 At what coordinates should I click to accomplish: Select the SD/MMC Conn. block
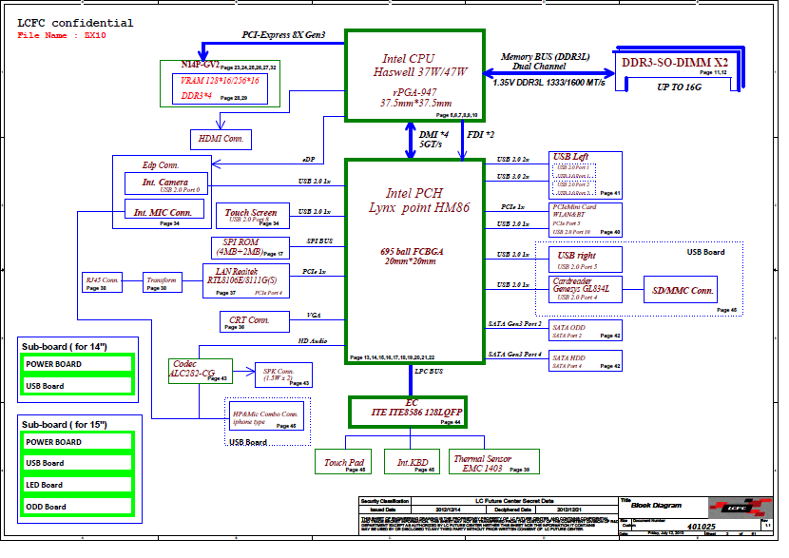681,289
